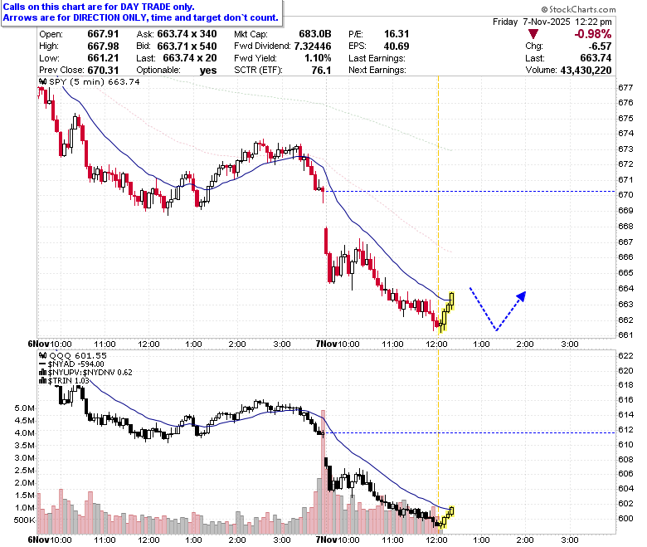This screenshot has height=547, width=647.
Task: Select the '$NYAD -594.00' legend entry
Action: pyautogui.click(x=76, y=364)
